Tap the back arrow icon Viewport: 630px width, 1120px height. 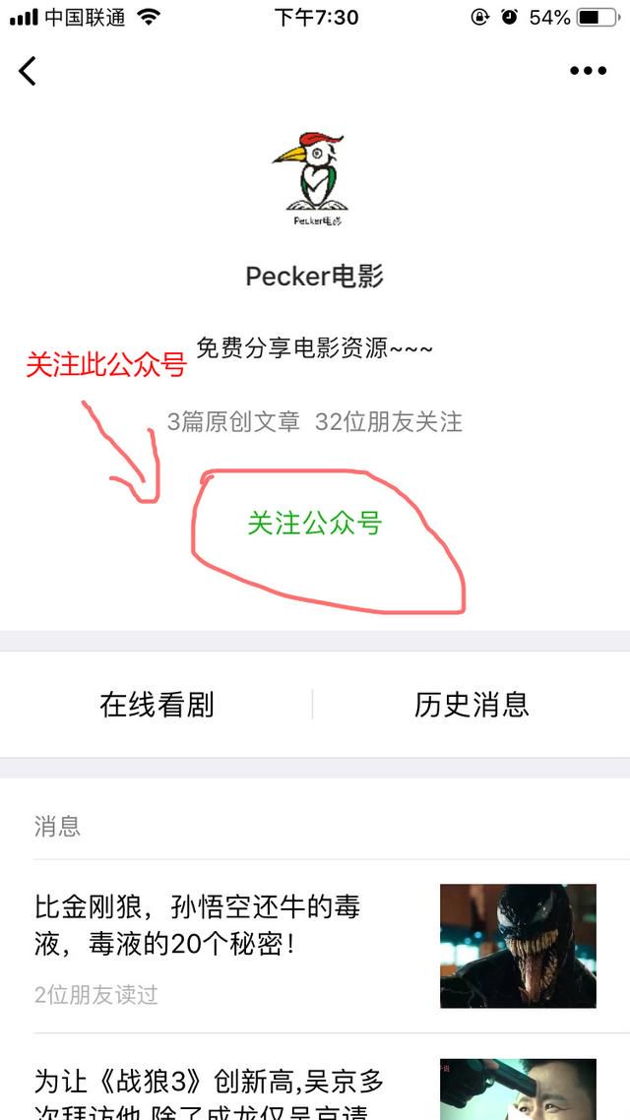[x=28, y=71]
